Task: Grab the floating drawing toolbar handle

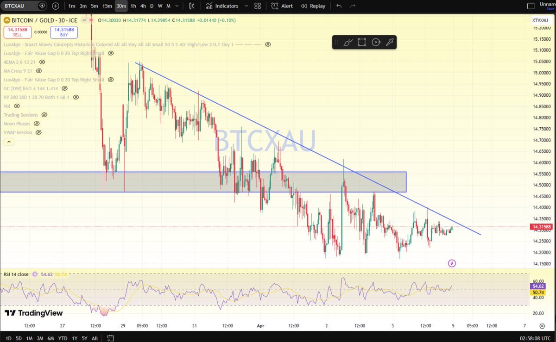Action: [336, 42]
